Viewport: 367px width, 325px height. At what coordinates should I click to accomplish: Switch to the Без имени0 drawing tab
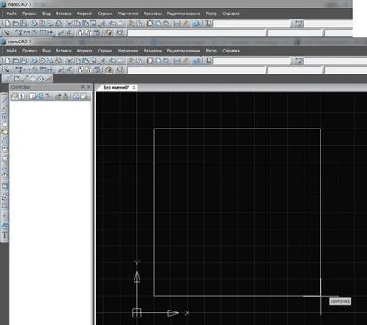(116, 88)
